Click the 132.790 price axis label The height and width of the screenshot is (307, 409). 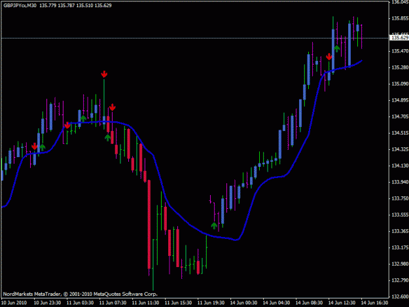click(x=400, y=280)
